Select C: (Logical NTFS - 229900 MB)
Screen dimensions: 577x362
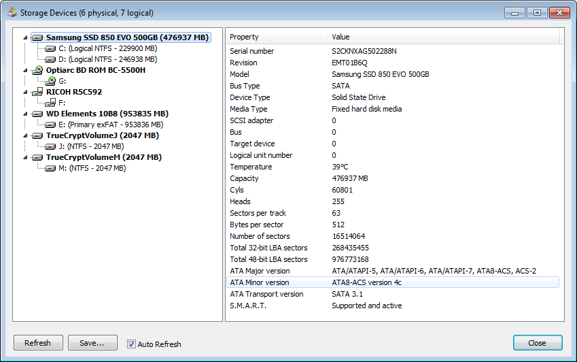[108, 48]
